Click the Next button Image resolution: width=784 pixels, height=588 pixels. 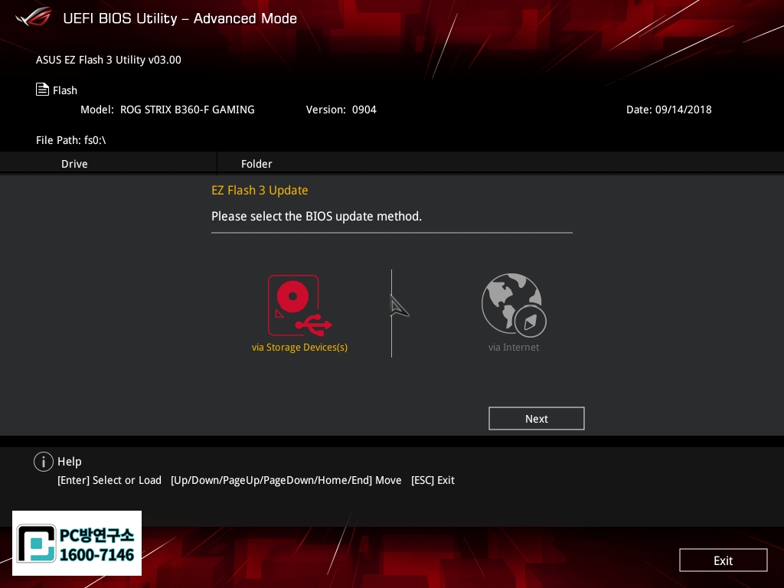point(537,419)
